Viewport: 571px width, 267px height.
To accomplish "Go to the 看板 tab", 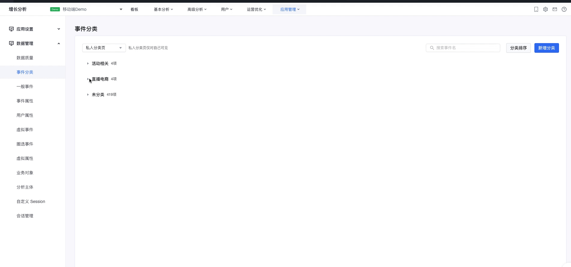I will [x=134, y=9].
